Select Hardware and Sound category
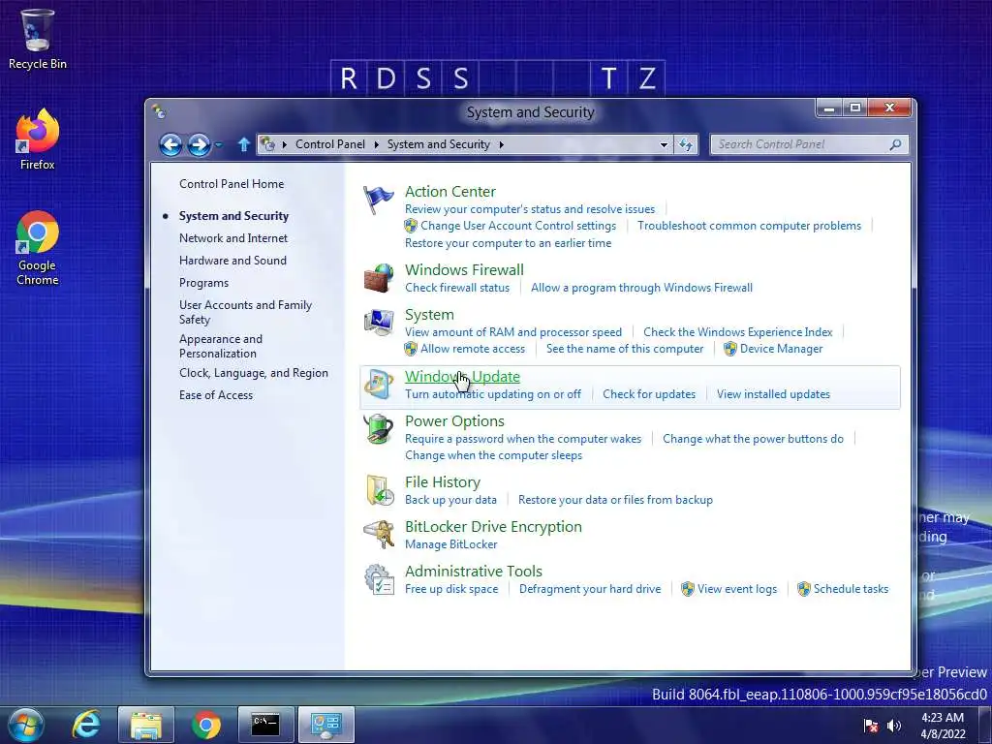Viewport: 992px width, 744px height. [232, 260]
